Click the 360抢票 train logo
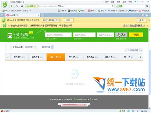The image size is (151, 113). point(10,36)
